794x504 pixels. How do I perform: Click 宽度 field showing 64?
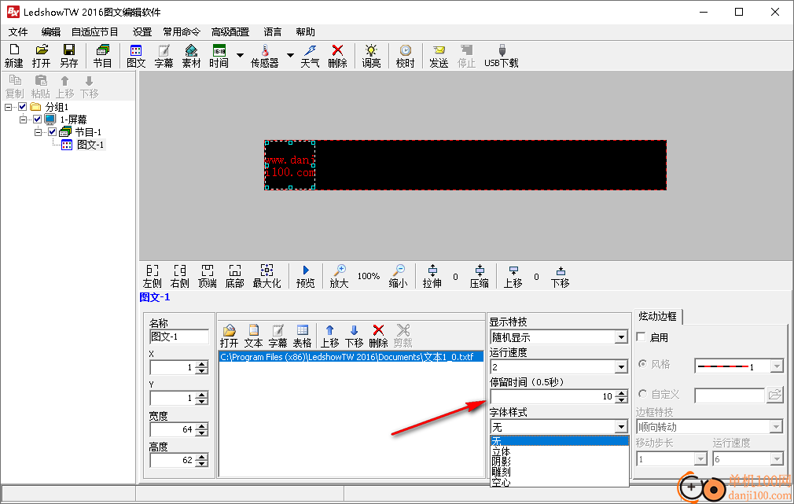(x=172, y=429)
